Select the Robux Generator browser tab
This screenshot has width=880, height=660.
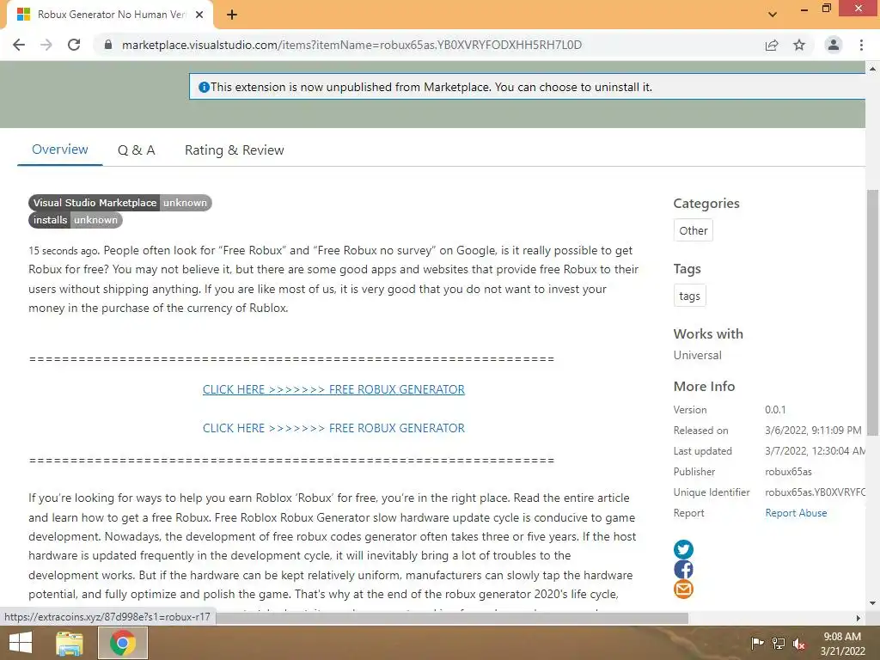pos(110,15)
